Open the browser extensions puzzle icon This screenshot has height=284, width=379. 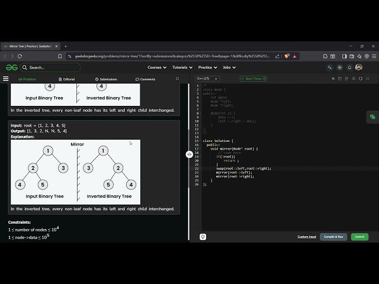click(325, 56)
